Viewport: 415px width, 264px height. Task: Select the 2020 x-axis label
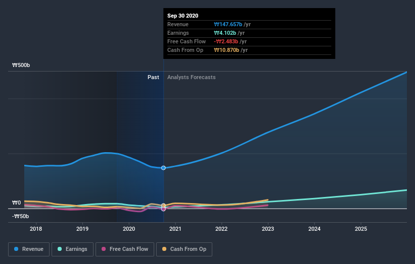point(129,229)
